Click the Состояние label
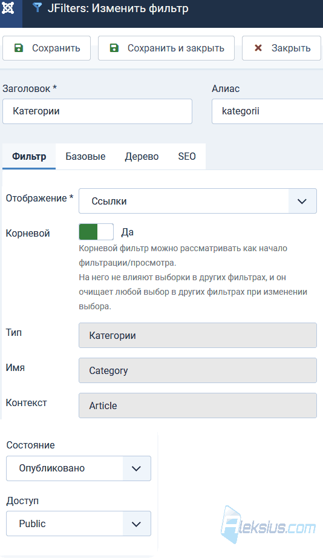This screenshot has height=558, width=323. [x=31, y=445]
